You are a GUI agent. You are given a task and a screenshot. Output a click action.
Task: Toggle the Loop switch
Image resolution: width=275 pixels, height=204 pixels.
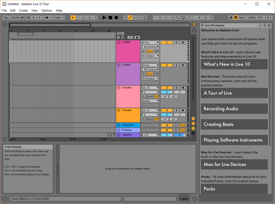pyautogui.click(x=183, y=18)
